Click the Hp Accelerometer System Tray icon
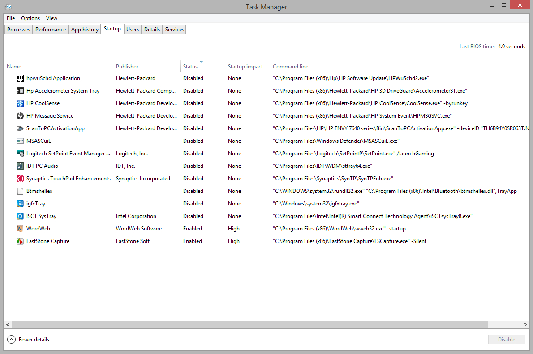 pyautogui.click(x=20, y=91)
